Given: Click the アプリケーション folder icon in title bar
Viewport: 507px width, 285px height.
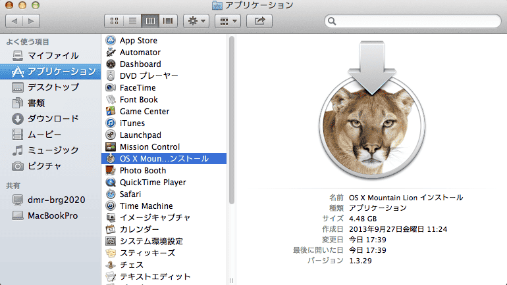Looking at the screenshot, I should [x=217, y=5].
